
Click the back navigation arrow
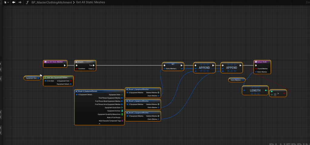[14, 2]
